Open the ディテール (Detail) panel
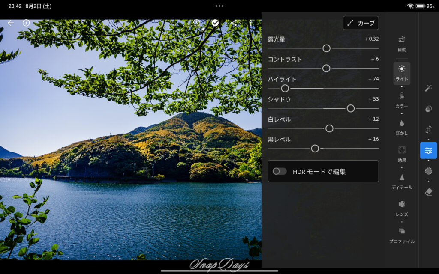This screenshot has width=439, height=274. click(x=402, y=182)
